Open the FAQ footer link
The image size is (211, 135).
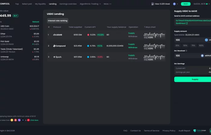coord(125,130)
